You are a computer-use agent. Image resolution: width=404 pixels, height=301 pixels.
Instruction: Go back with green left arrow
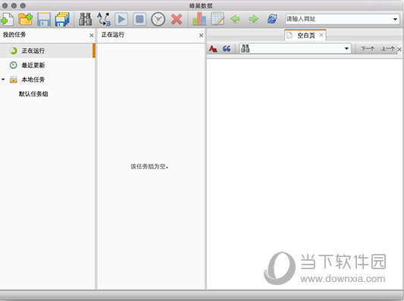[235, 19]
